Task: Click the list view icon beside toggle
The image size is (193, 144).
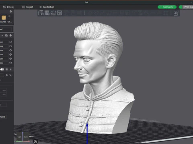Action: coord(6,69)
